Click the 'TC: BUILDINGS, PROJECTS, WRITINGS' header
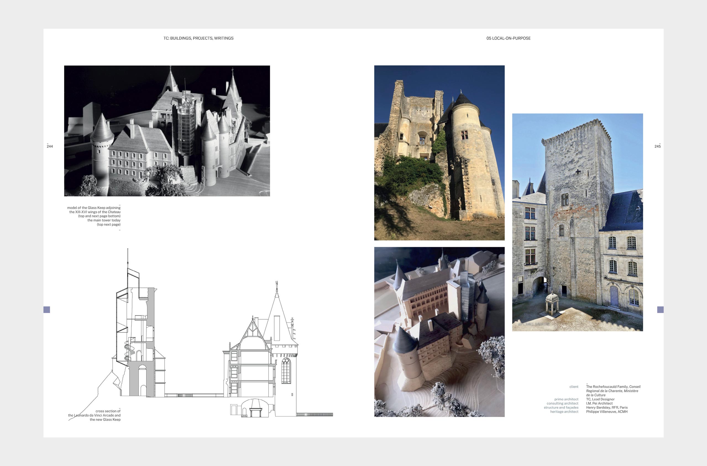The width and height of the screenshot is (707, 466). pos(198,38)
